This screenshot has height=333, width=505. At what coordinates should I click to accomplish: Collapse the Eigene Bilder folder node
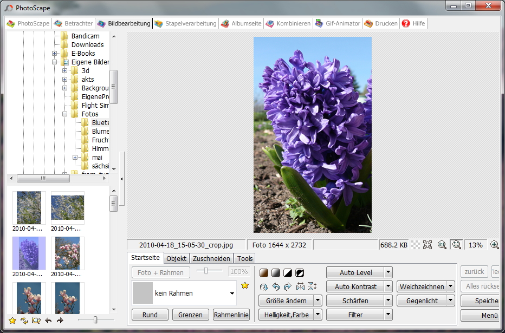(55, 62)
